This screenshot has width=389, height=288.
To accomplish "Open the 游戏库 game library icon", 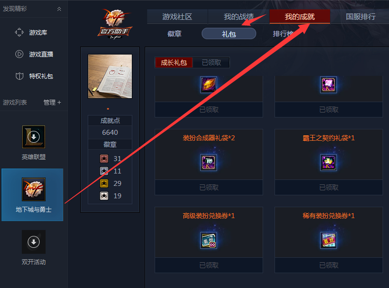I will [x=19, y=32].
